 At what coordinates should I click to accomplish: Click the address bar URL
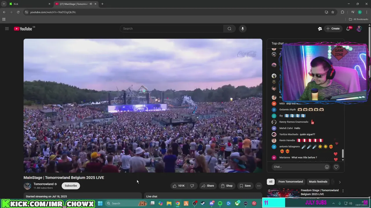pos(53,12)
